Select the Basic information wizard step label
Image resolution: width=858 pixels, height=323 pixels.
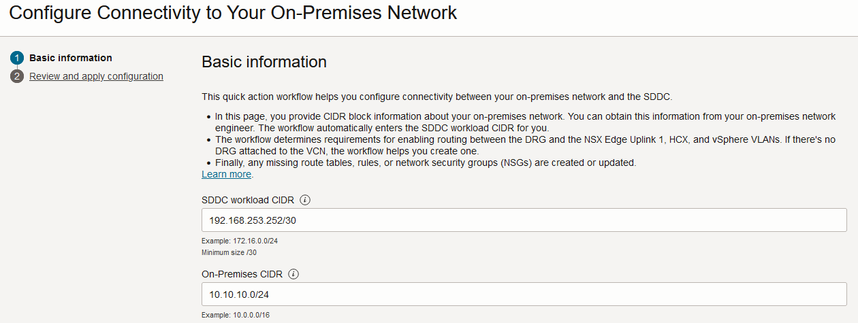click(71, 58)
